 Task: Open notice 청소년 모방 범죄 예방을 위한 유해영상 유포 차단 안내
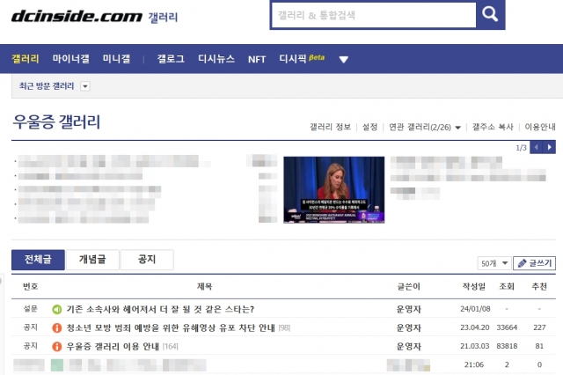171,327
